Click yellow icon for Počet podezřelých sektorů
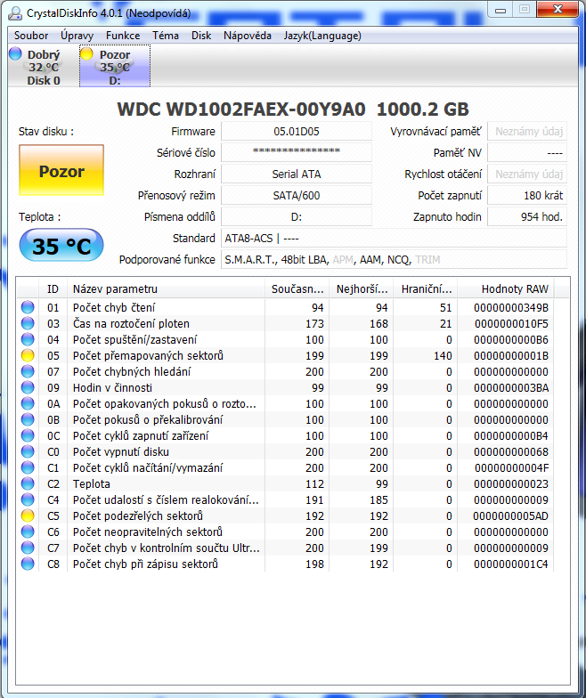The height and width of the screenshot is (698, 586). point(28,515)
